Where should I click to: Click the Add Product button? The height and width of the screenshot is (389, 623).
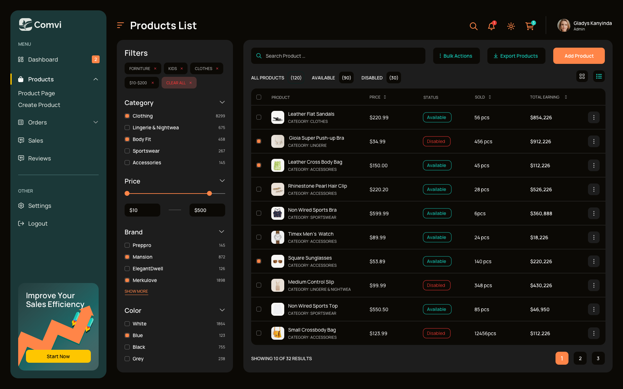pyautogui.click(x=579, y=56)
